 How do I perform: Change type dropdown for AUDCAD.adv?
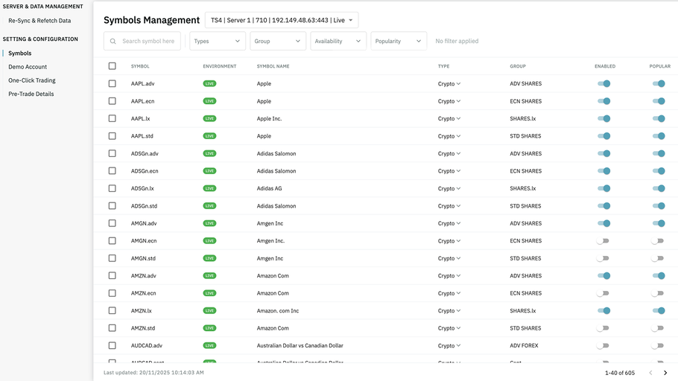pos(449,345)
